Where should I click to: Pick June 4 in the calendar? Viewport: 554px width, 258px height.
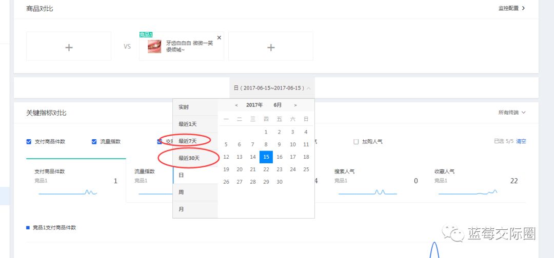(306, 132)
